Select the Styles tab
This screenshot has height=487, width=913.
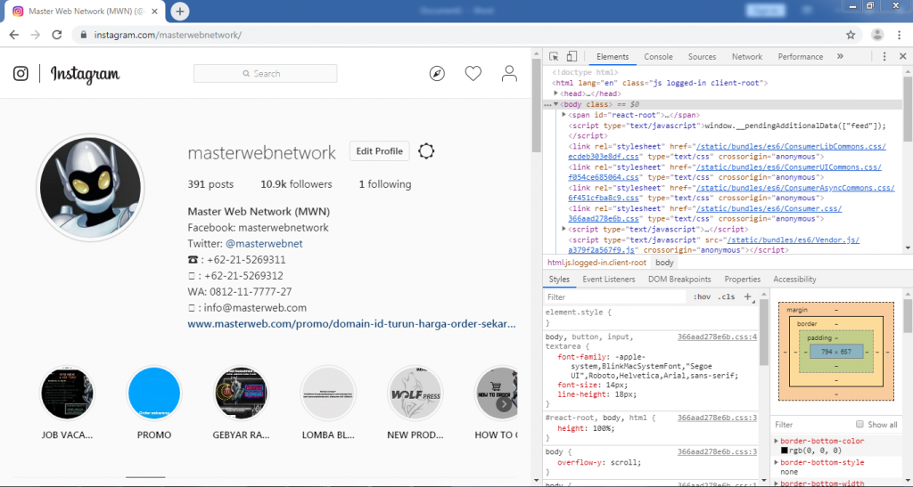tap(559, 279)
